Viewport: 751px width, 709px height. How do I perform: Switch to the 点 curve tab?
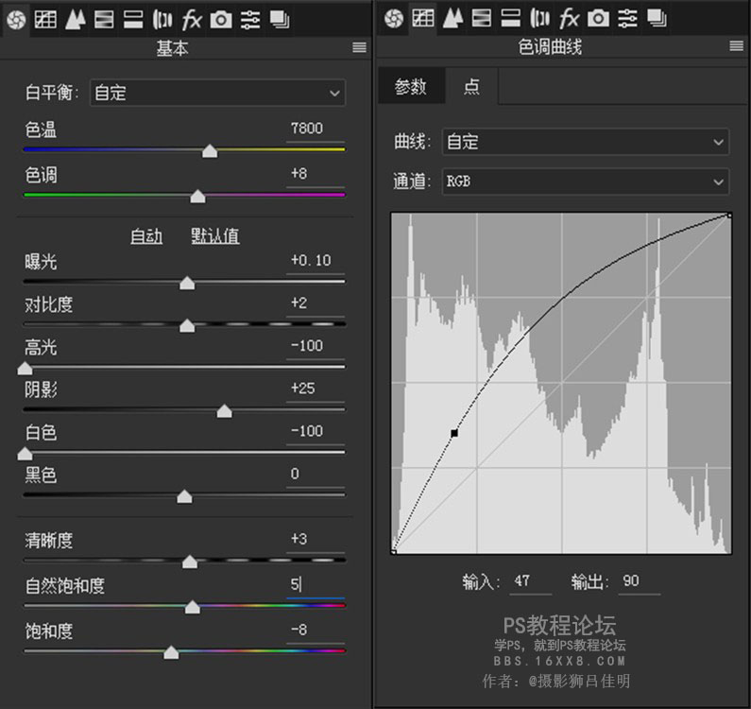471,87
